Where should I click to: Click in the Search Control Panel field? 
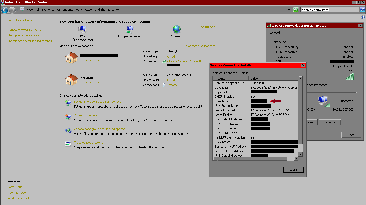(x=330, y=10)
